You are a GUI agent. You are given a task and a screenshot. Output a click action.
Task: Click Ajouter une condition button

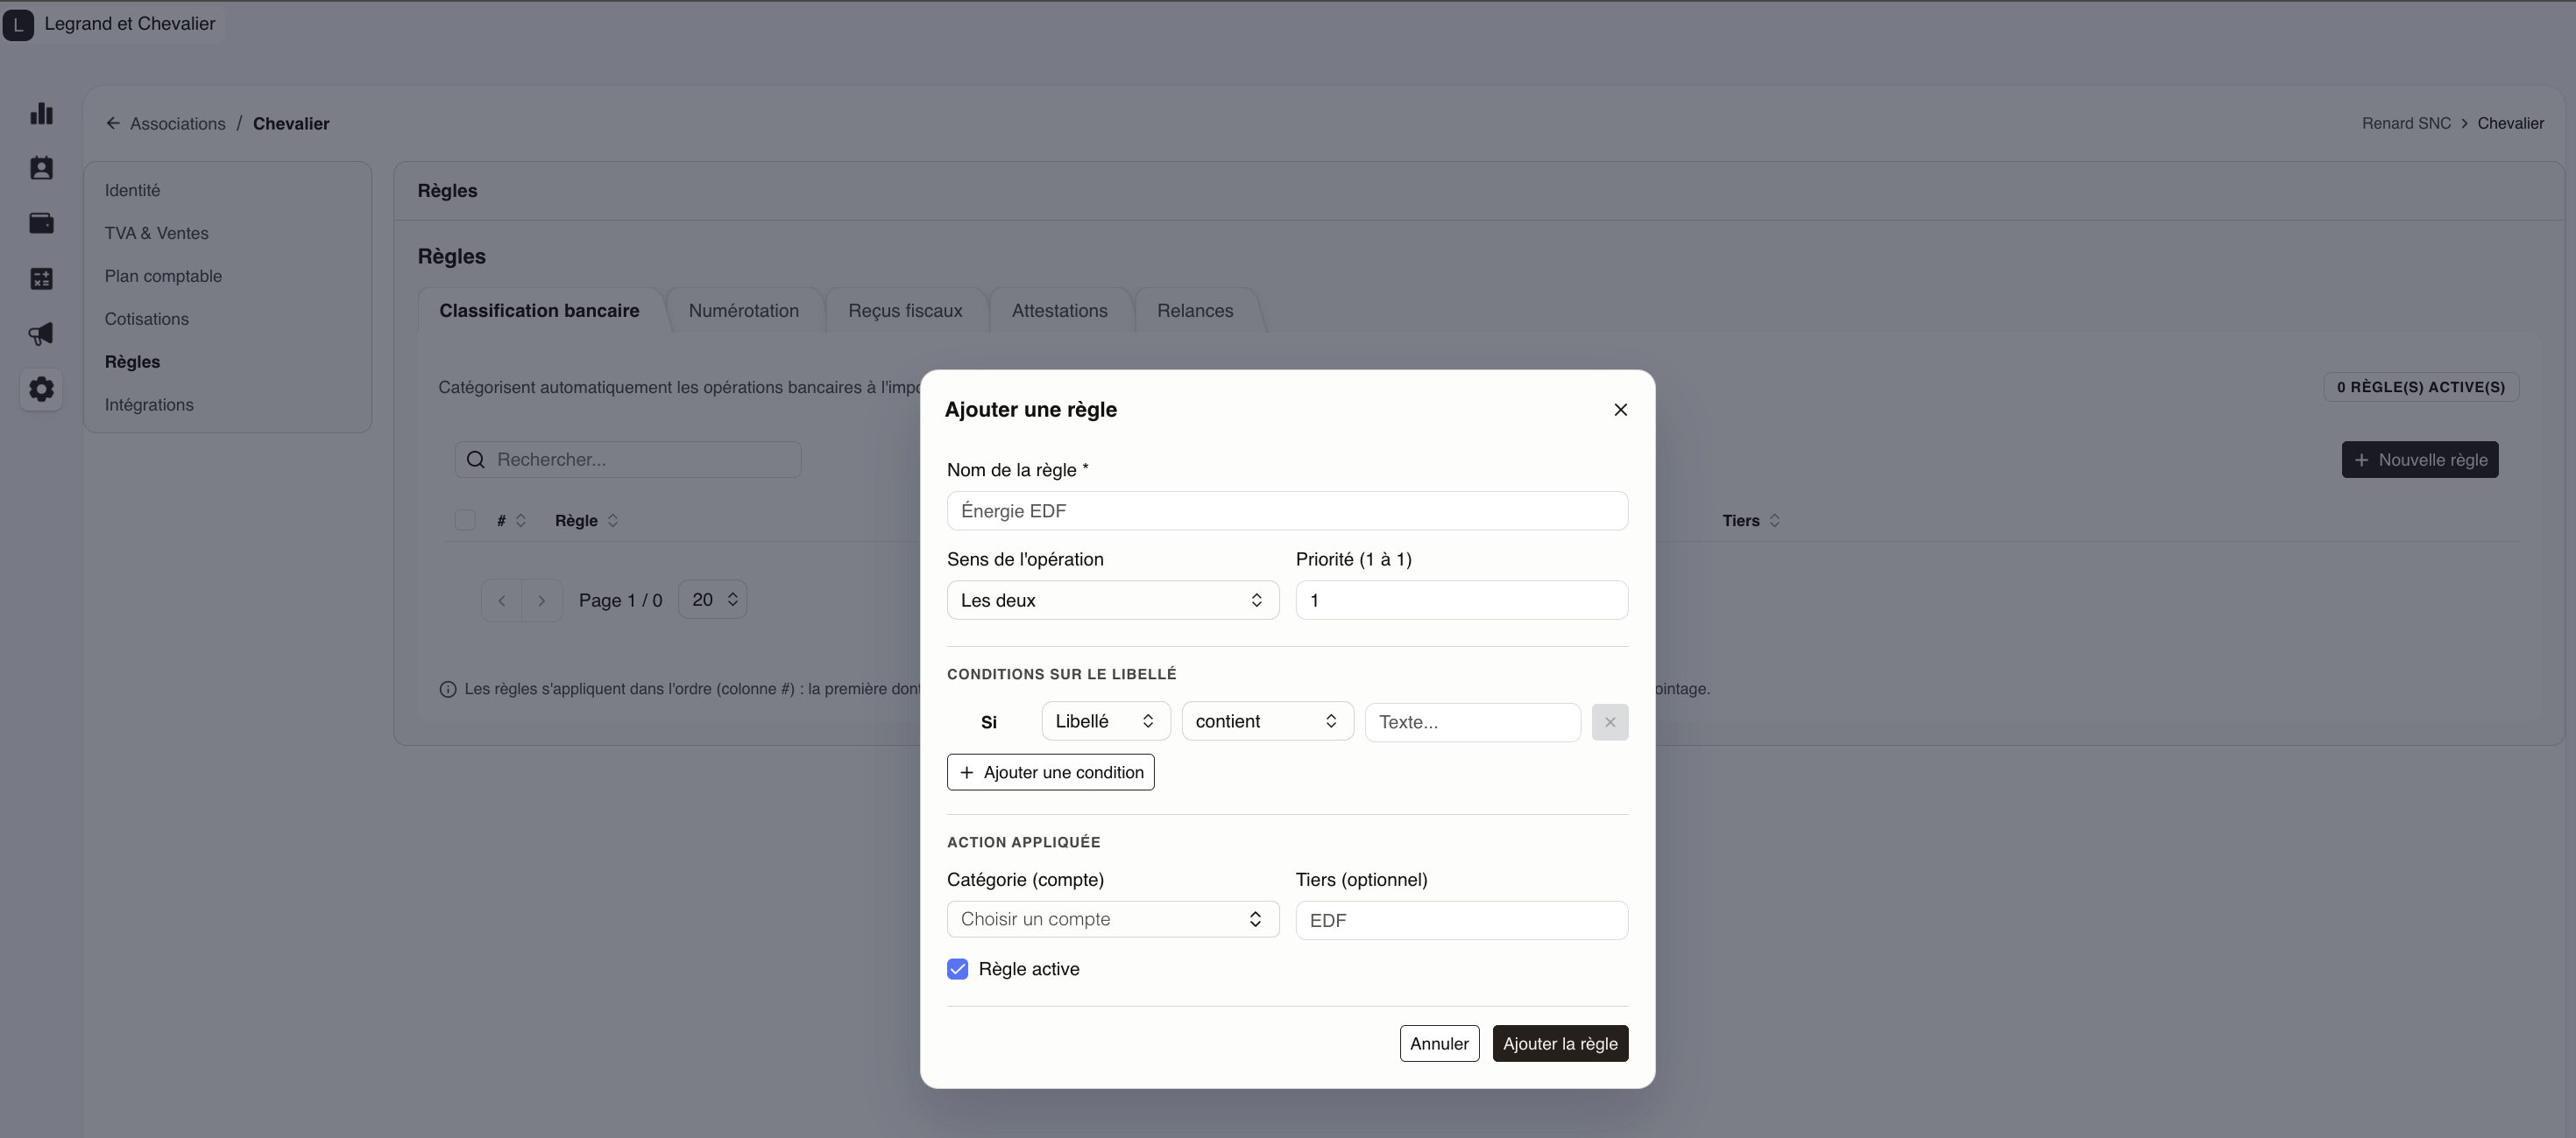pyautogui.click(x=1051, y=772)
